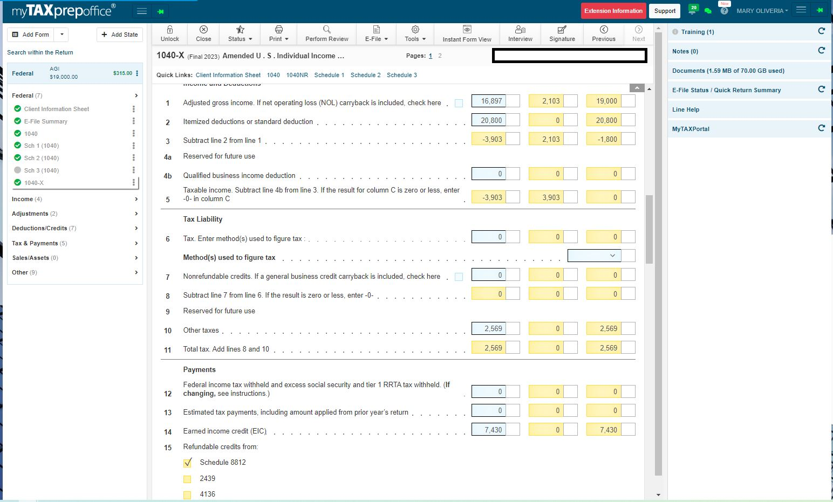
Task: Click the Support button
Action: [x=665, y=11]
